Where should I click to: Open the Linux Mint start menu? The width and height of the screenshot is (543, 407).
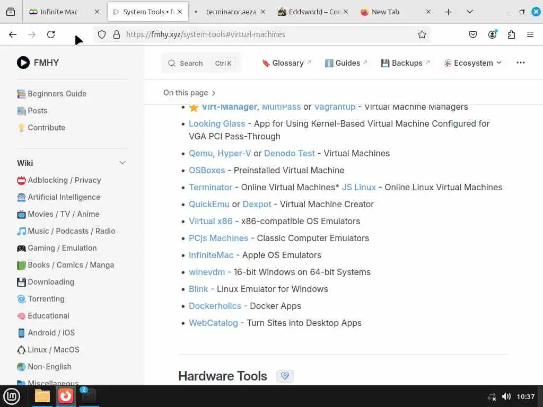12,396
